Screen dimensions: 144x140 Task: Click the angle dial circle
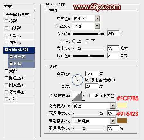coord(77,80)
